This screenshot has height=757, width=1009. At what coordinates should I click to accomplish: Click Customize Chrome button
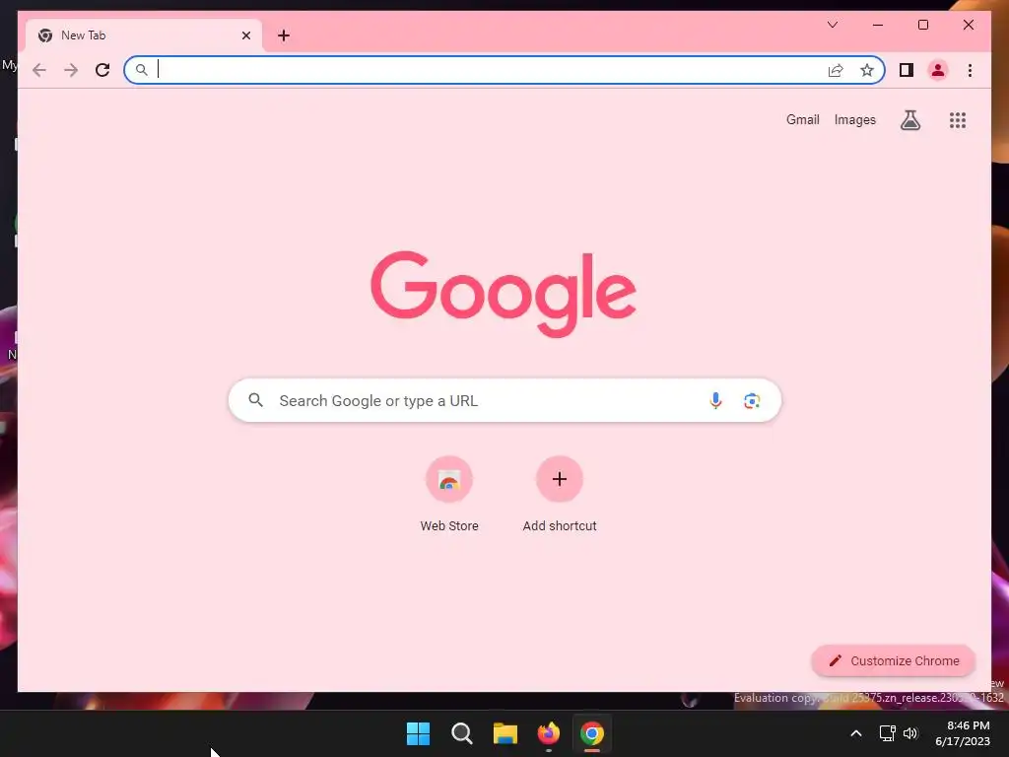pyautogui.click(x=893, y=660)
